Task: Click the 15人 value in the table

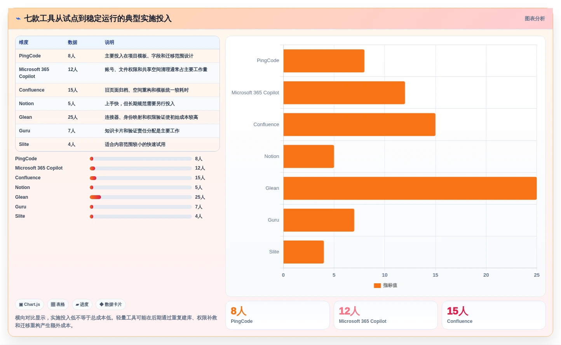Action: [73, 90]
